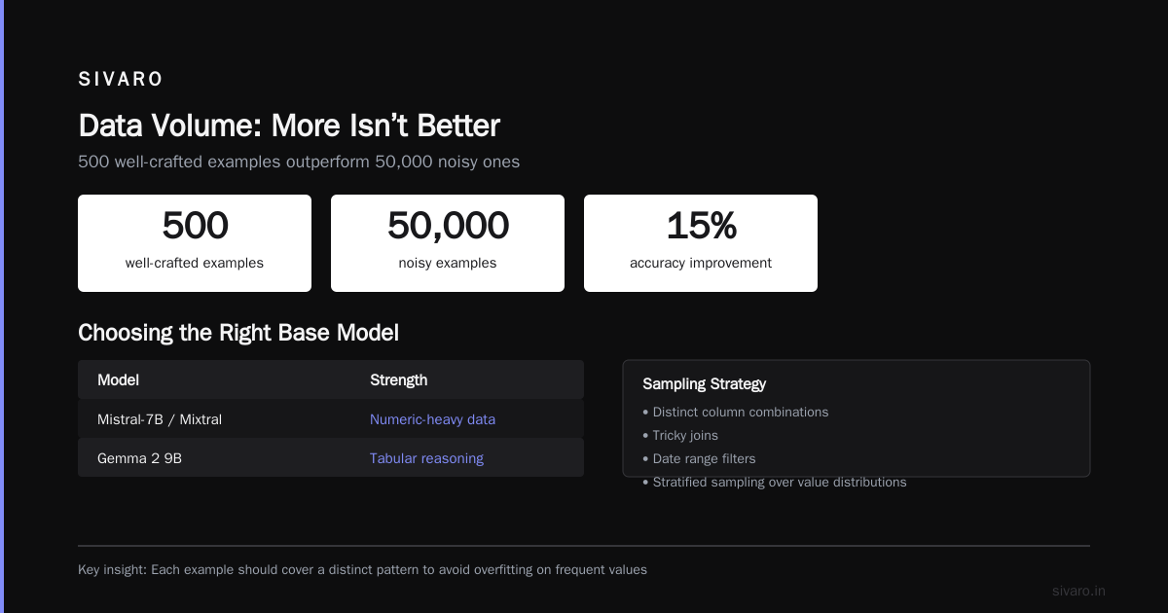Select the Stratified sampling bullet item
The width and height of the screenshot is (1168, 613).
pyautogui.click(x=775, y=482)
